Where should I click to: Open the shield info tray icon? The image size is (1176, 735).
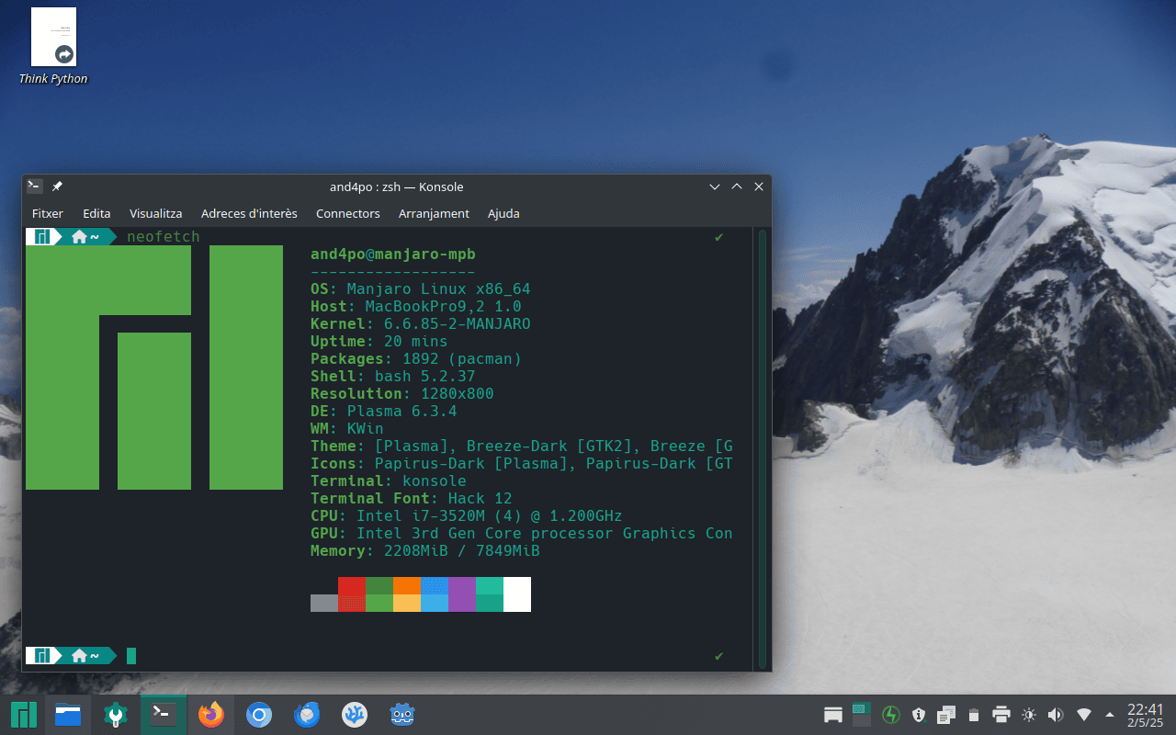(919, 715)
